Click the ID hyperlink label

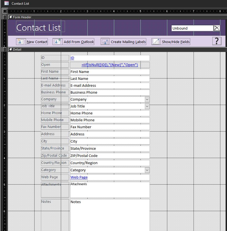click(72, 58)
